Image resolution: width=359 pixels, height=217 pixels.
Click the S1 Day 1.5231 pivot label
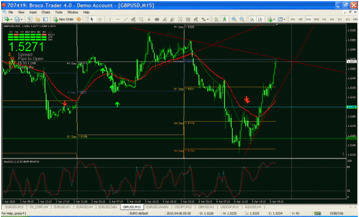pyautogui.click(x=184, y=89)
